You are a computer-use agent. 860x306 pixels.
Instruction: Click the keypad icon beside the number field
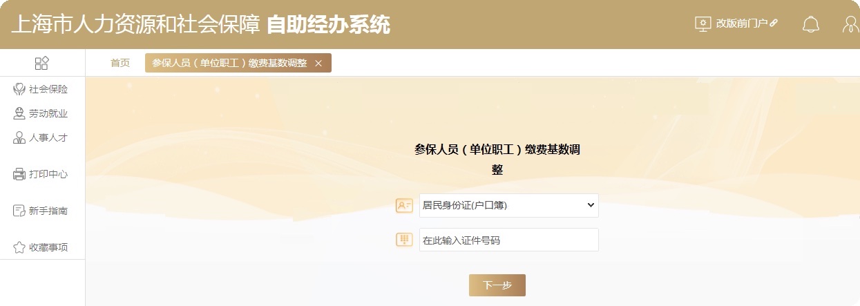(x=404, y=240)
